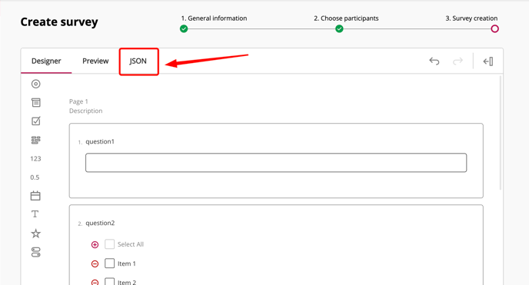
Task: Switch to the Preview tab
Action: [95, 61]
